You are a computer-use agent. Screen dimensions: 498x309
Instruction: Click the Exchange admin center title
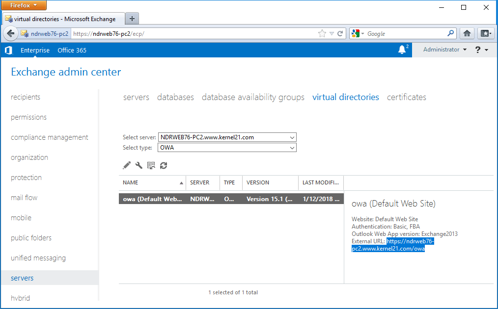[66, 72]
